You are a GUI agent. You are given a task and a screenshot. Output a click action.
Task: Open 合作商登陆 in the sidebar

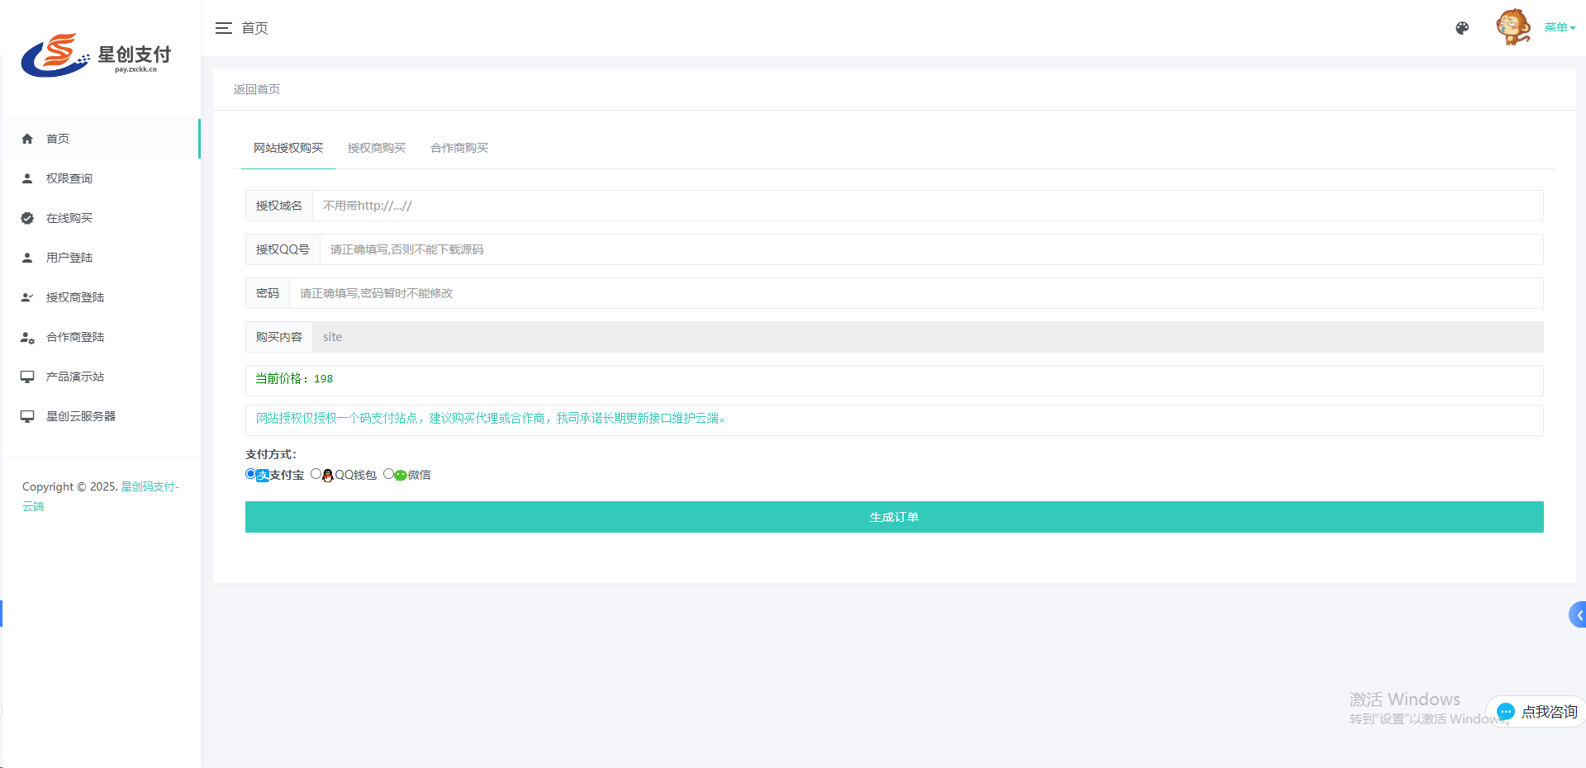(x=74, y=337)
